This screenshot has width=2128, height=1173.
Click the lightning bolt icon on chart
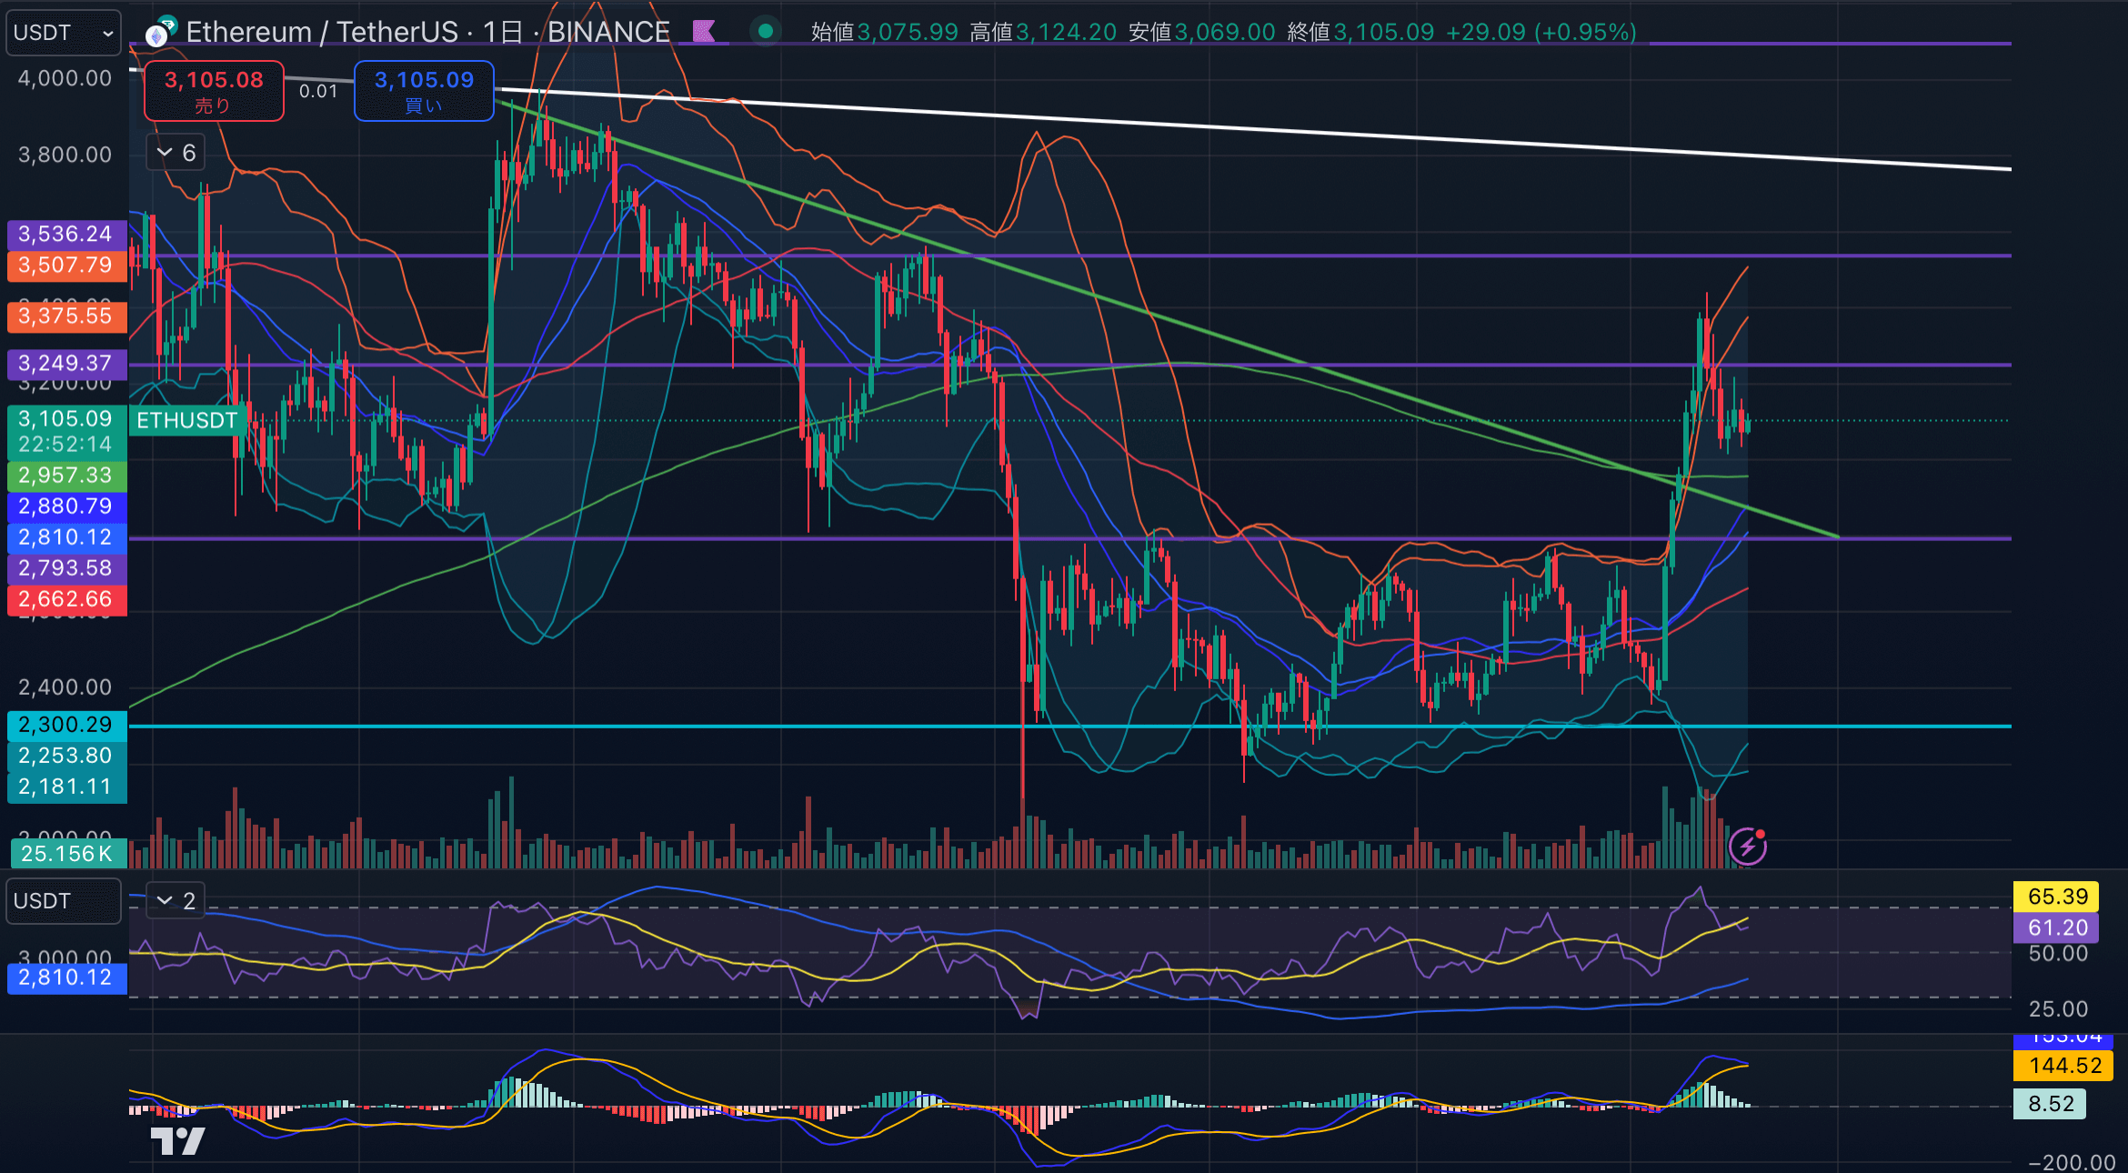[1747, 847]
